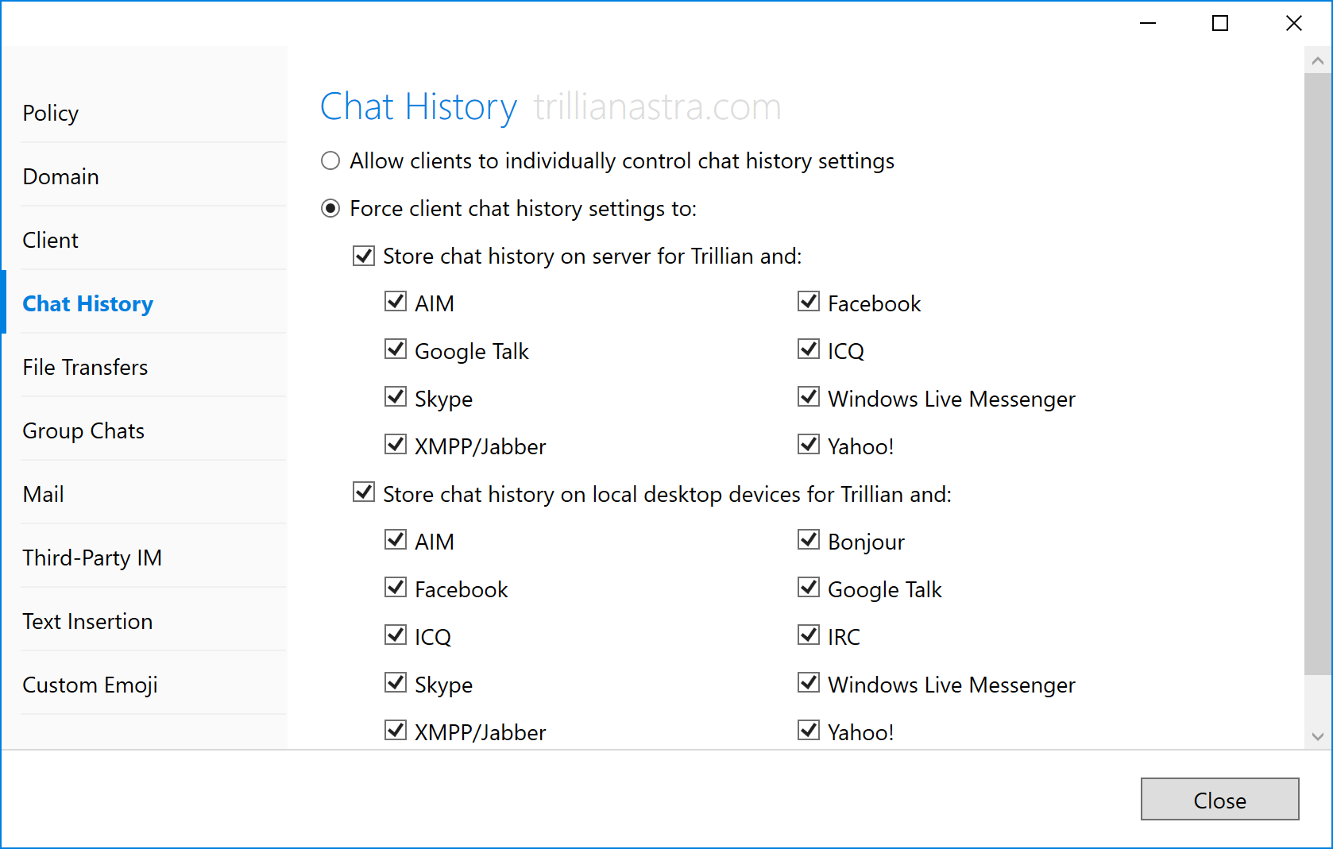
Task: Close the window with the X icon
Action: (x=1294, y=23)
